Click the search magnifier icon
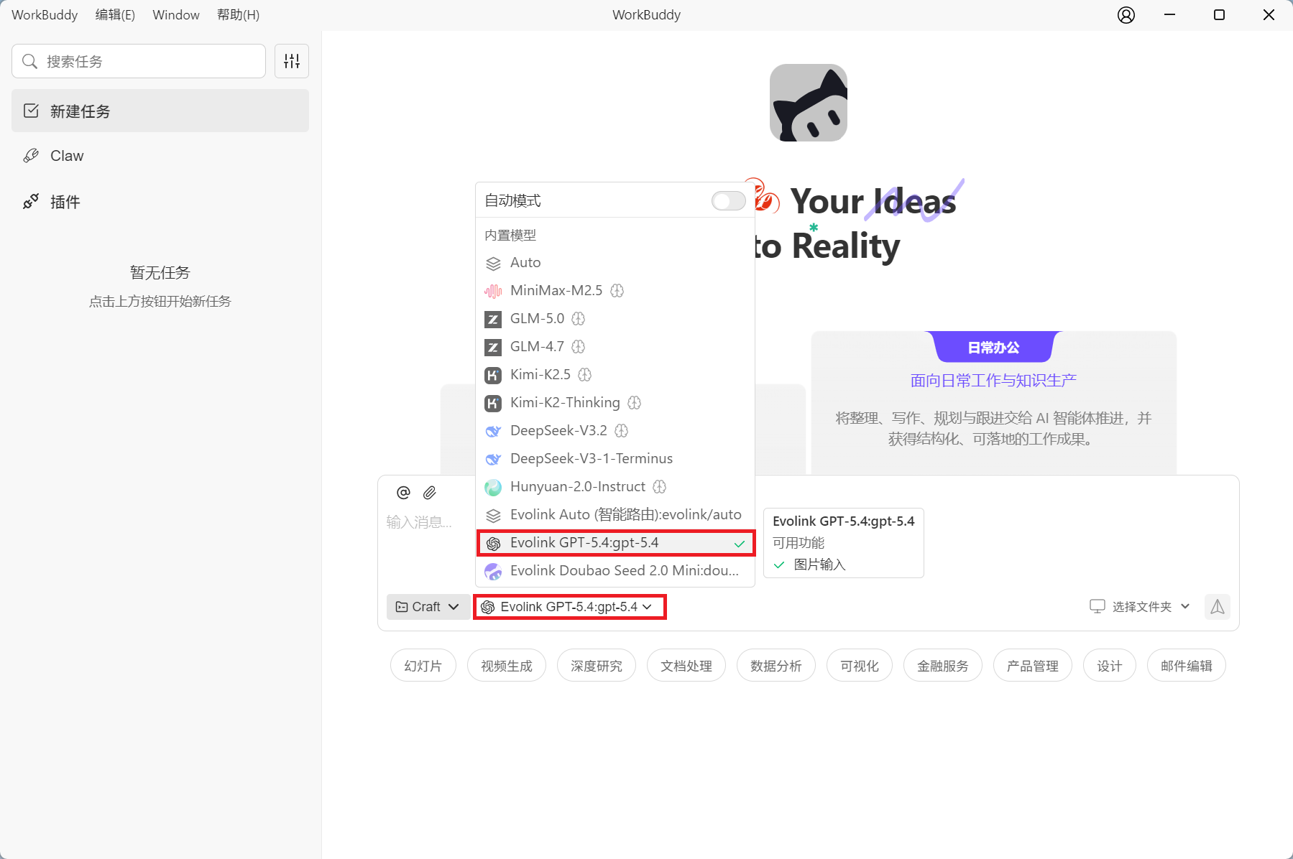1293x859 pixels. [29, 61]
